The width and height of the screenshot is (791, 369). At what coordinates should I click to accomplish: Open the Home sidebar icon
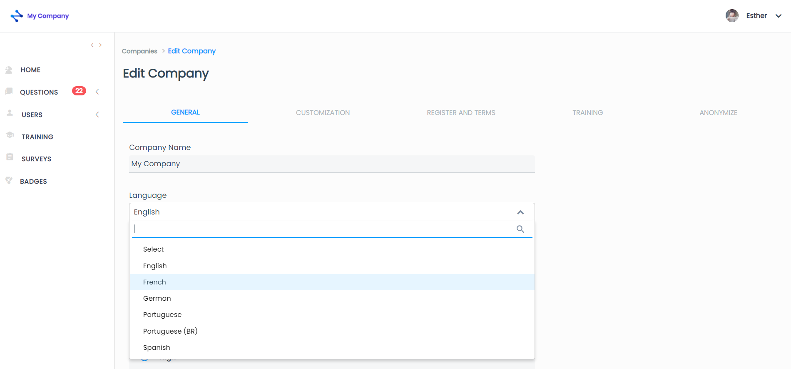[x=9, y=70]
